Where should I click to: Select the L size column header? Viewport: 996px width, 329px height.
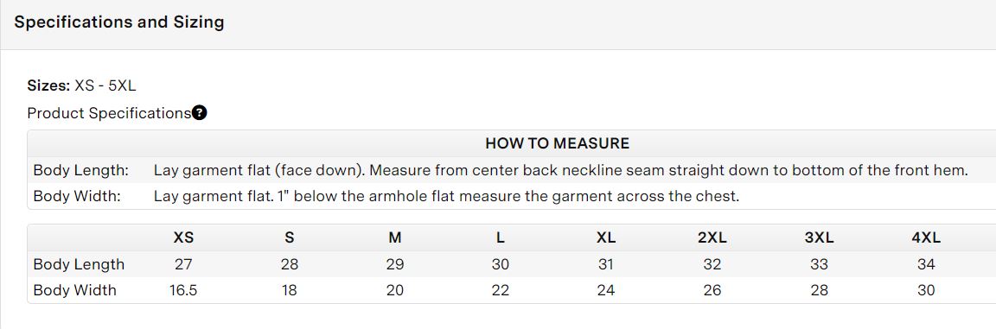tap(501, 238)
